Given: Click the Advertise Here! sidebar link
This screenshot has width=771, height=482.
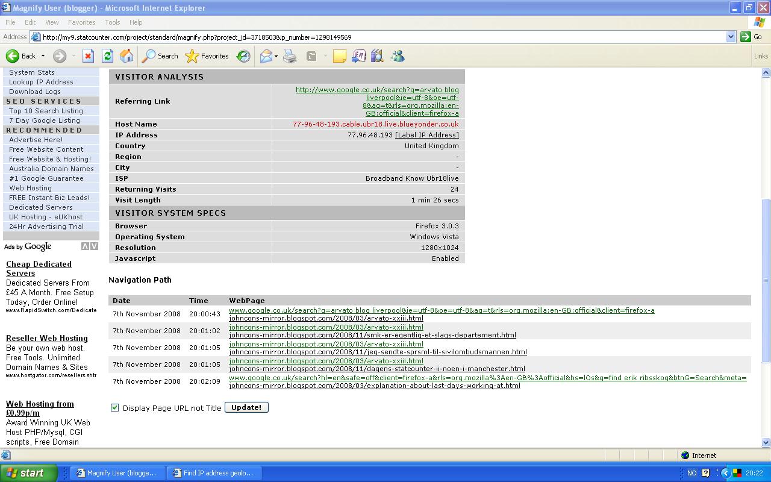Looking at the screenshot, I should click(36, 140).
